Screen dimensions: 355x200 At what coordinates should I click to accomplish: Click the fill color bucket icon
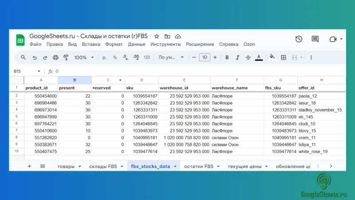click(272, 57)
